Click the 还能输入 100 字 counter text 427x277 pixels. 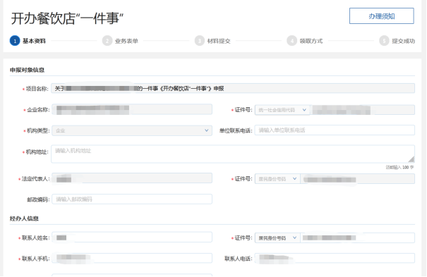399,167
